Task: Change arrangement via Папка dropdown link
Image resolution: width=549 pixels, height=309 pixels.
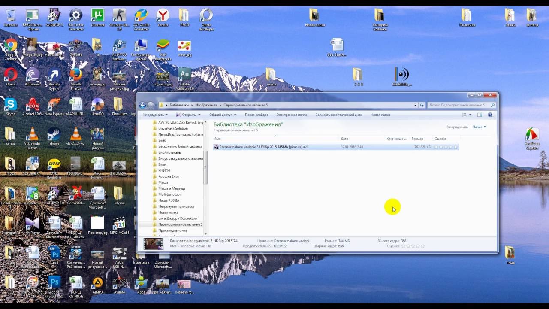Action: [x=479, y=127]
